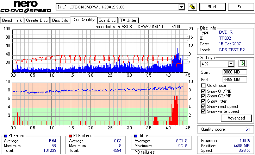Click PI Failures maximum 8
255x155 pixels.
[x=120, y=146]
